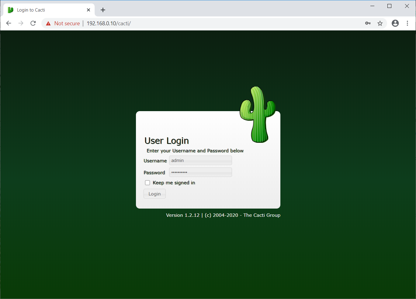Open Chrome three-dot menu

(x=407, y=23)
